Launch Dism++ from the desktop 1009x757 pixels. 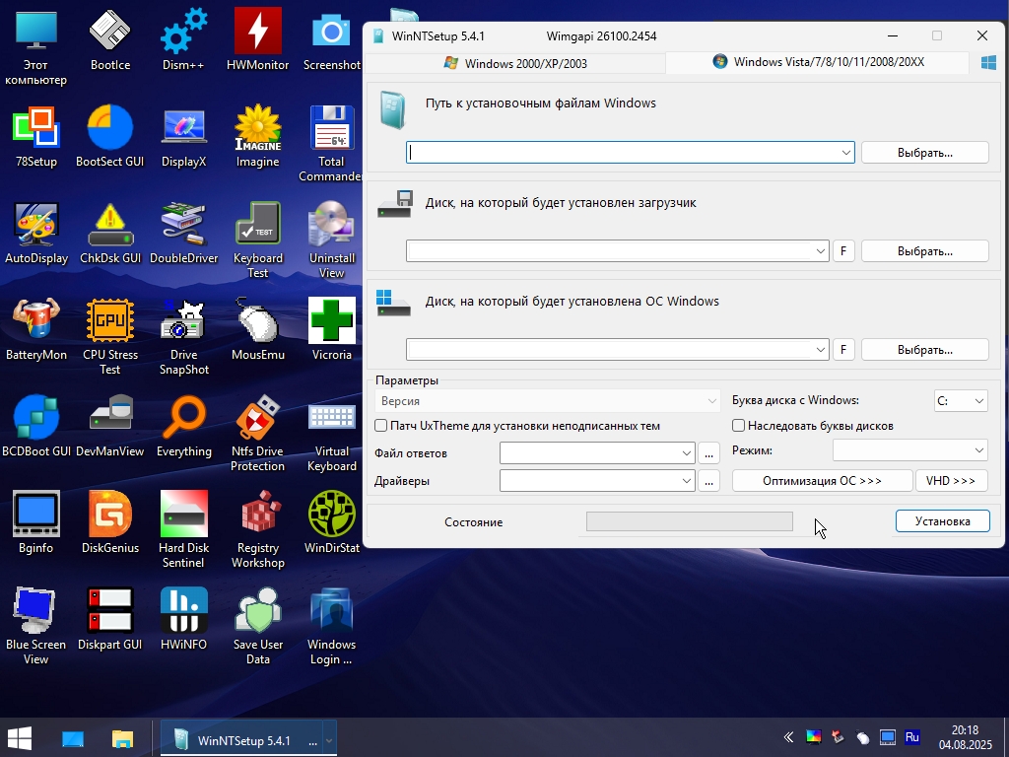183,39
